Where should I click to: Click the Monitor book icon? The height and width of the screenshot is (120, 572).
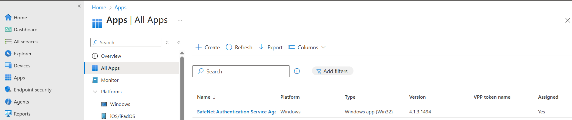95,80
